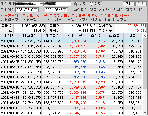Sort by the 매매일 column header
148x116 pixels.
click(x=10, y=36)
